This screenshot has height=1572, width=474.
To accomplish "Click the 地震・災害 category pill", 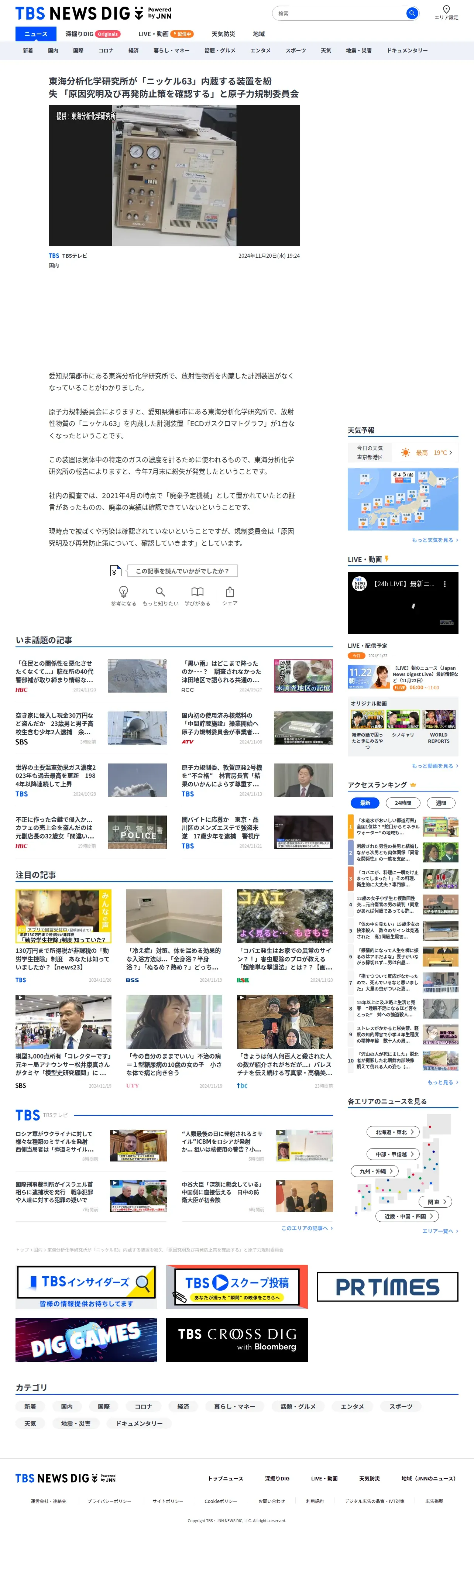I will pyautogui.click(x=76, y=1423).
